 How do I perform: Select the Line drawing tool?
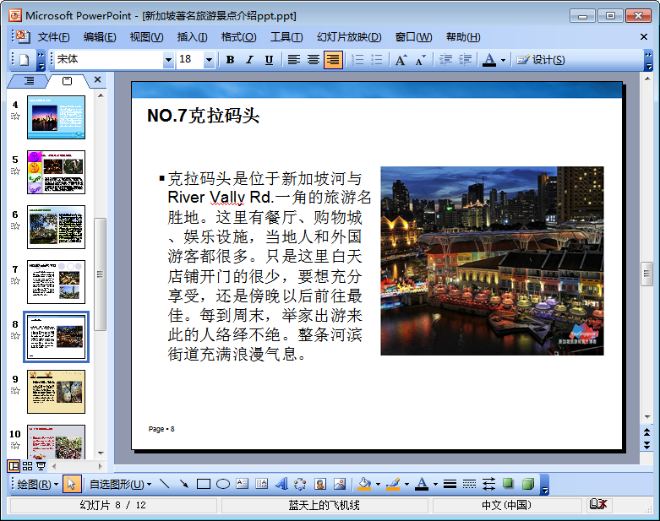coord(164,485)
